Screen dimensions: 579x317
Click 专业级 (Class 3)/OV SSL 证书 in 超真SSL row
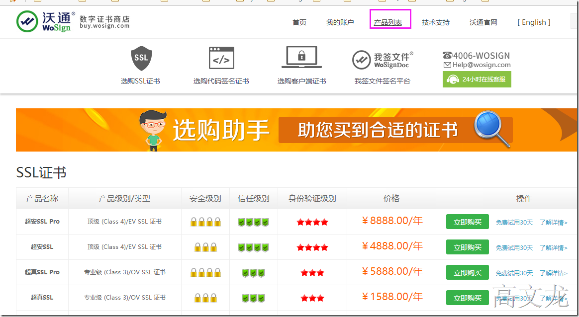coord(124,298)
